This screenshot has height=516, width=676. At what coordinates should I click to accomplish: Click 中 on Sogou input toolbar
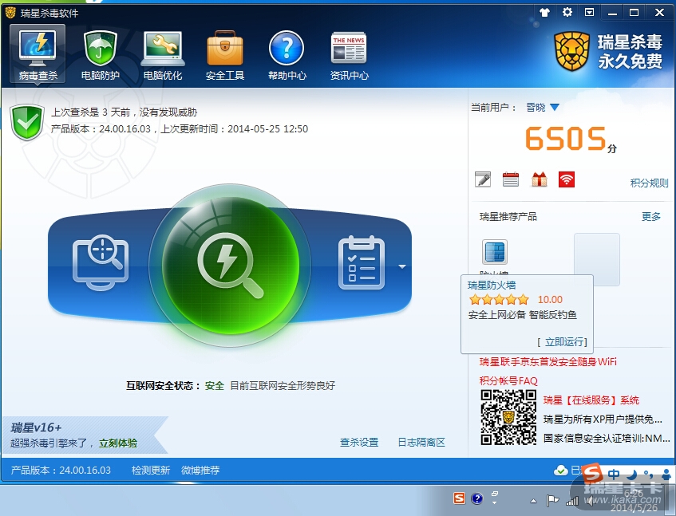click(x=614, y=475)
